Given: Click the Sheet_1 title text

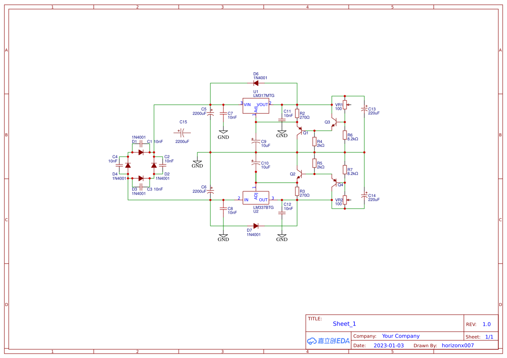Looking at the screenshot, I should [344, 324].
